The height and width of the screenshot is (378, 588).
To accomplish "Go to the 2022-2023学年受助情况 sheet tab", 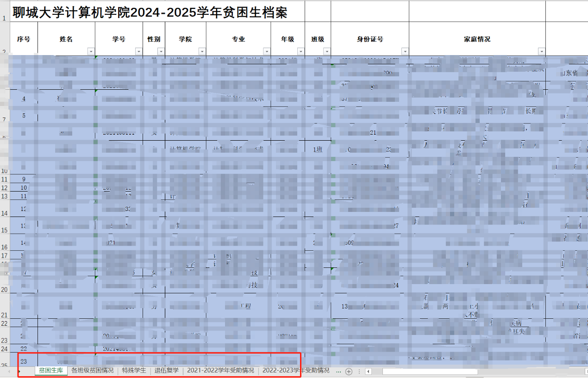I will pyautogui.click(x=296, y=371).
